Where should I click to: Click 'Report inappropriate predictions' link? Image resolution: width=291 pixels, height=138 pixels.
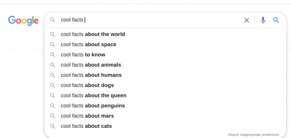253,135
